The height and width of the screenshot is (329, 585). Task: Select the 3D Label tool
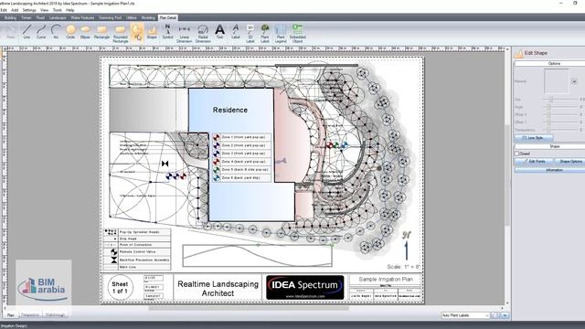tap(250, 33)
